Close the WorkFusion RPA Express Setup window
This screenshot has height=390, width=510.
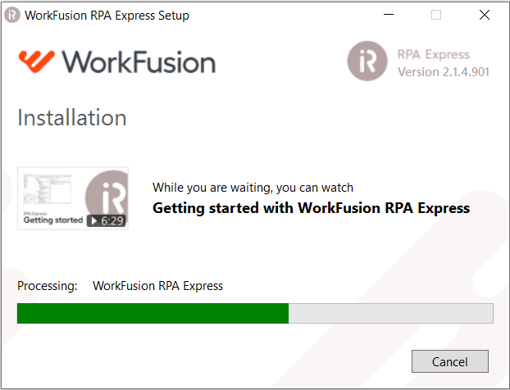pos(485,15)
